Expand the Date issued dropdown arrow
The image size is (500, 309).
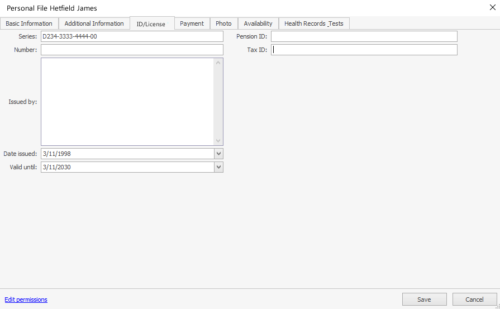(x=218, y=154)
